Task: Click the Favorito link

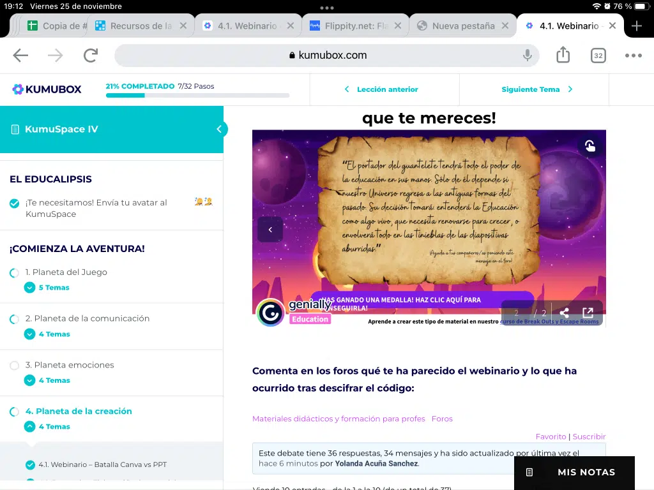Action: pyautogui.click(x=551, y=436)
